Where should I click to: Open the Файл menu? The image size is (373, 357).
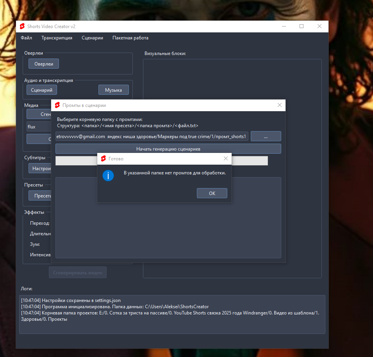tap(26, 38)
